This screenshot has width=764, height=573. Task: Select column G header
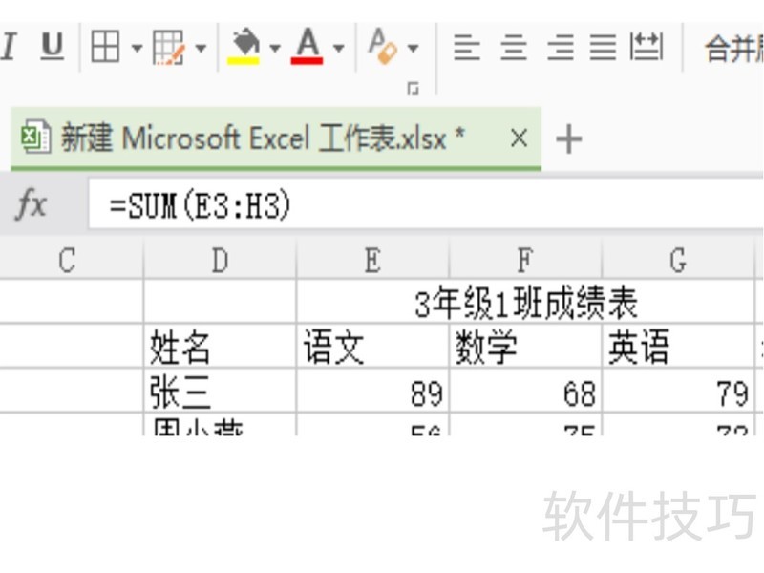tap(678, 260)
